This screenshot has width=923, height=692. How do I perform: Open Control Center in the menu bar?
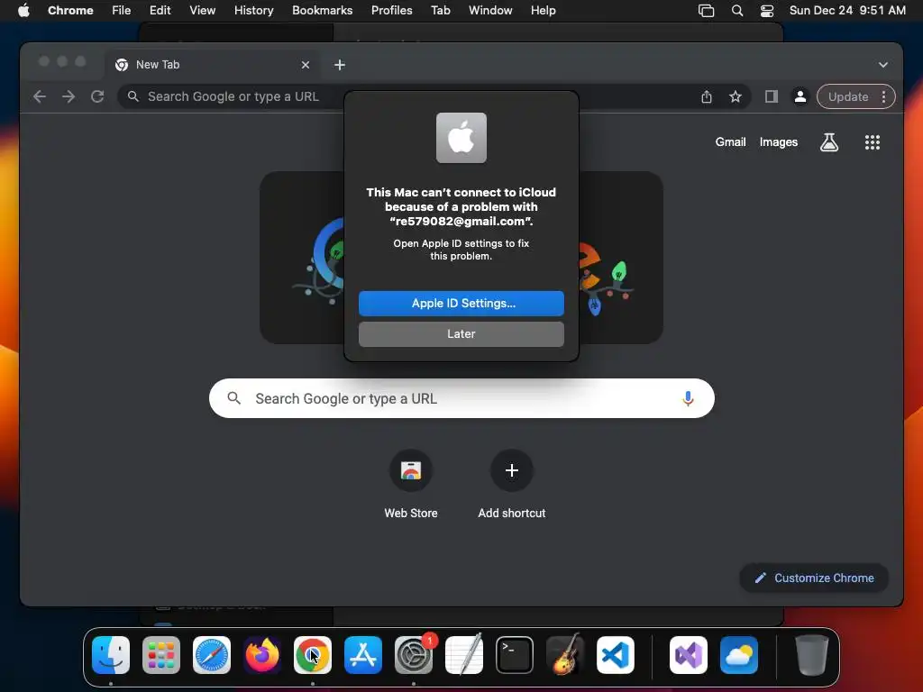(x=767, y=10)
